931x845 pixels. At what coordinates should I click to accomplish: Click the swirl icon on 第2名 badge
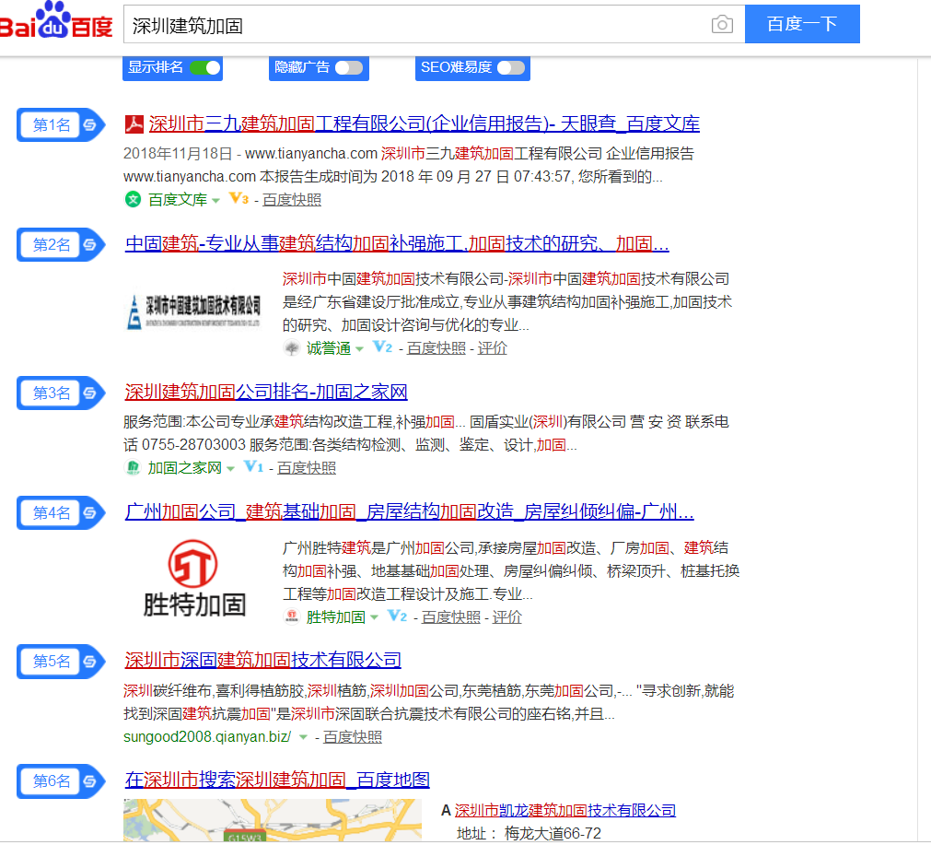[89, 244]
